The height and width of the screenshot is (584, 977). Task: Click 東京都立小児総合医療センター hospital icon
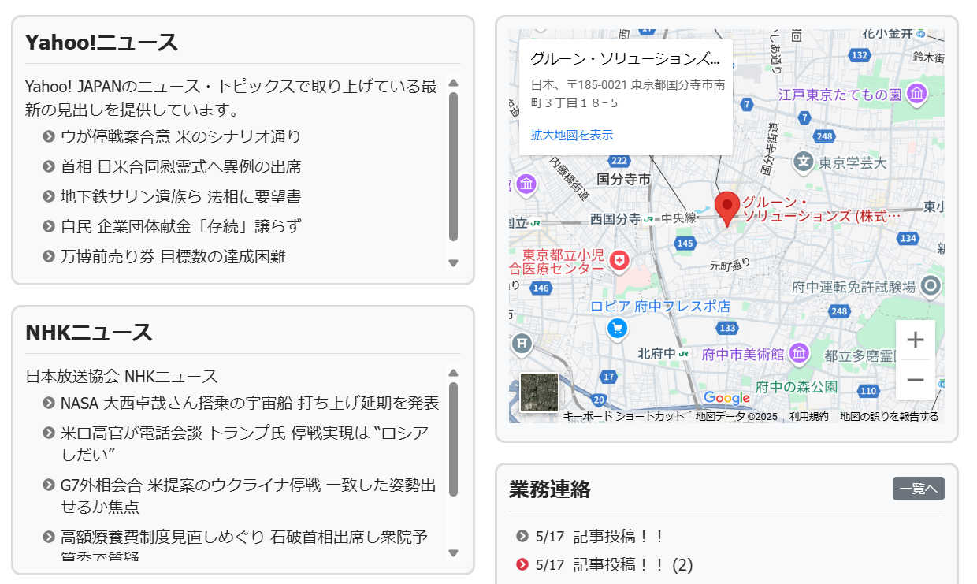coord(619,261)
